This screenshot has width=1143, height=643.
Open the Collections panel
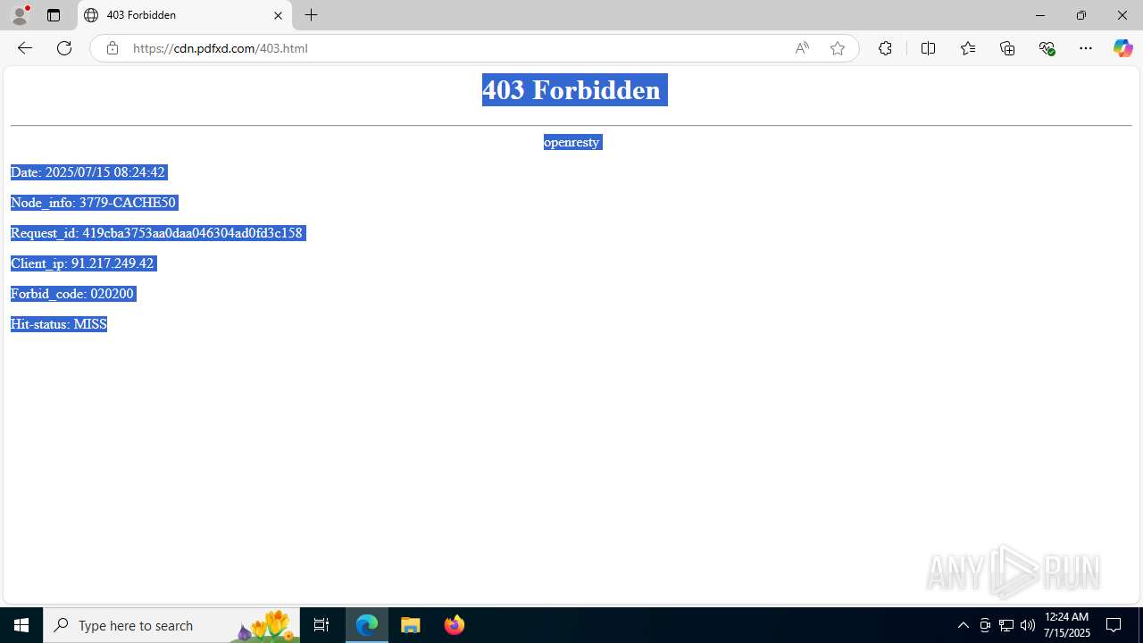[1007, 48]
